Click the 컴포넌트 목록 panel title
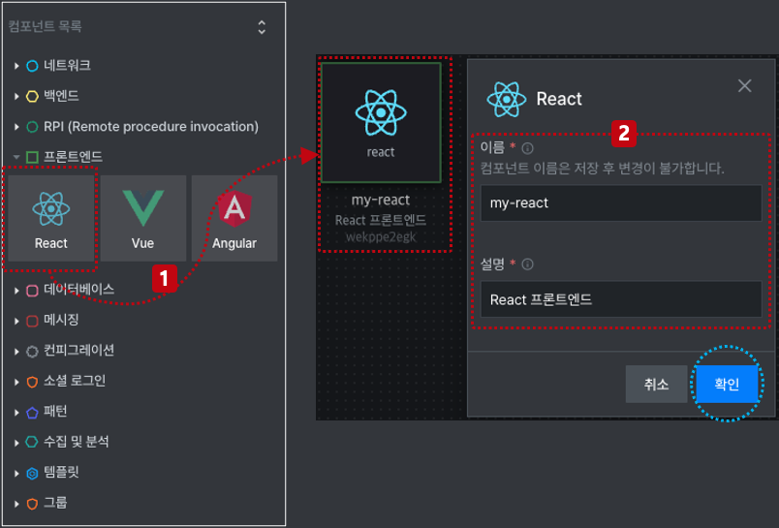Screen dimensions: 779x528 click(45, 26)
